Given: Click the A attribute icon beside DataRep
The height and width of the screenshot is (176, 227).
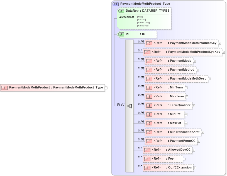Looking at the screenshot, I should (121, 11).
